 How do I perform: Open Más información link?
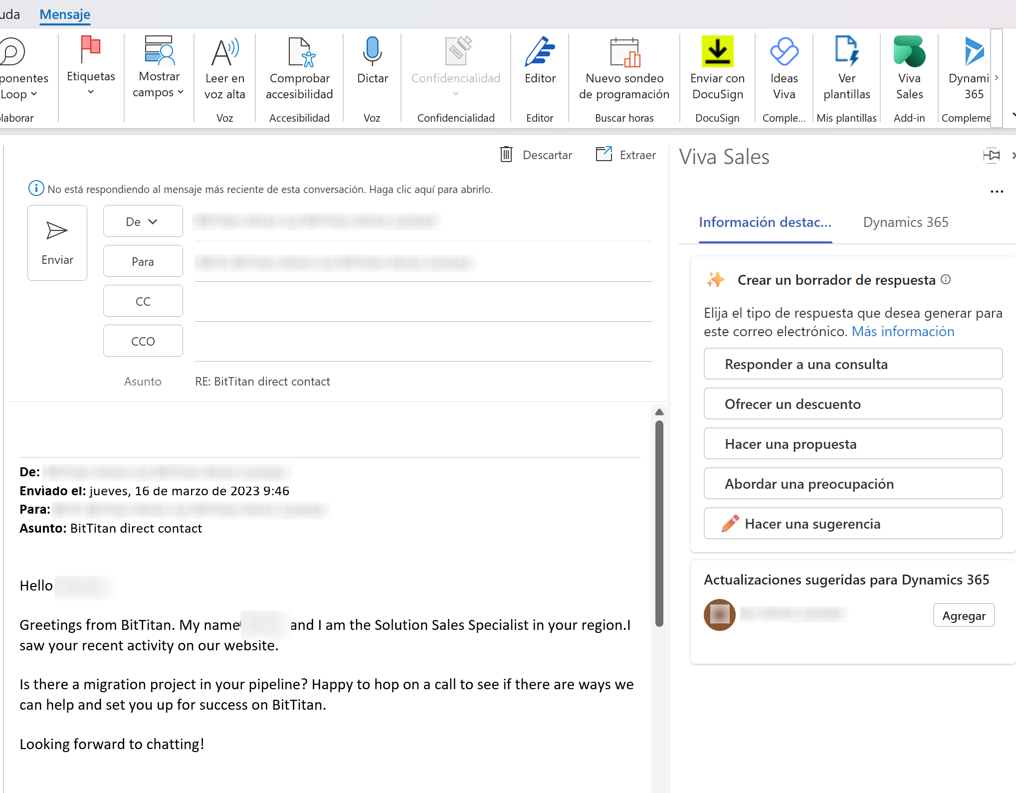click(x=903, y=332)
